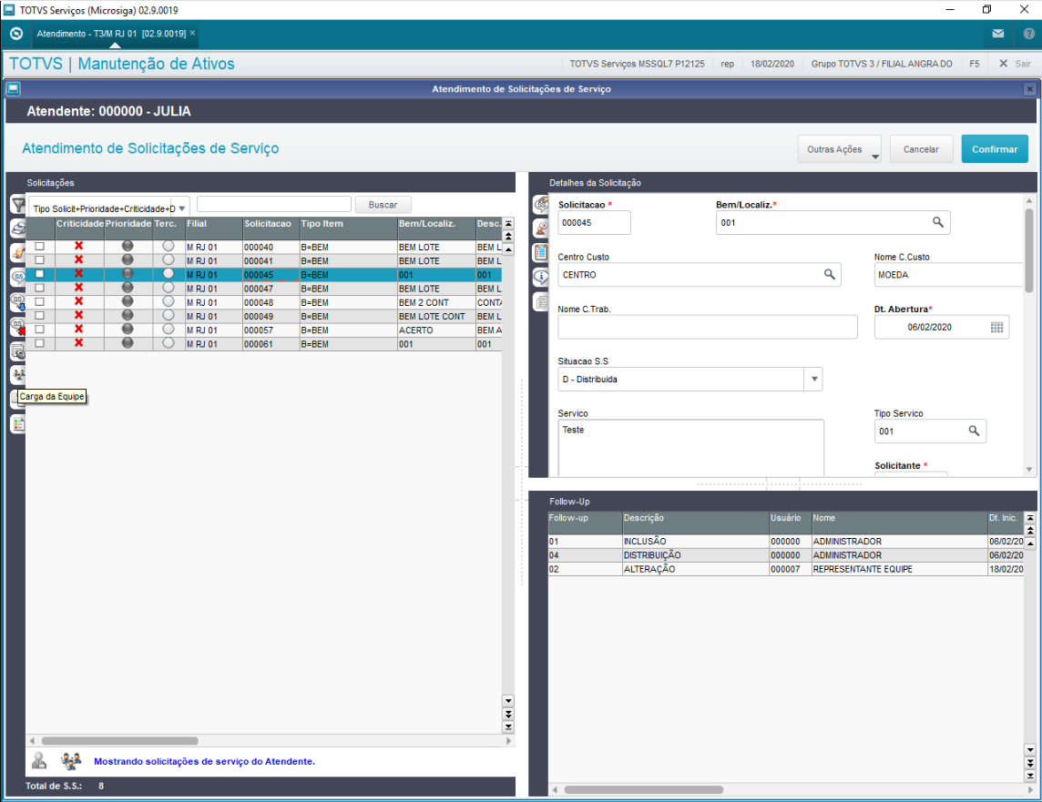Click the person with question mark icon
Viewport: 1042px width, 802px height.
coord(540,229)
